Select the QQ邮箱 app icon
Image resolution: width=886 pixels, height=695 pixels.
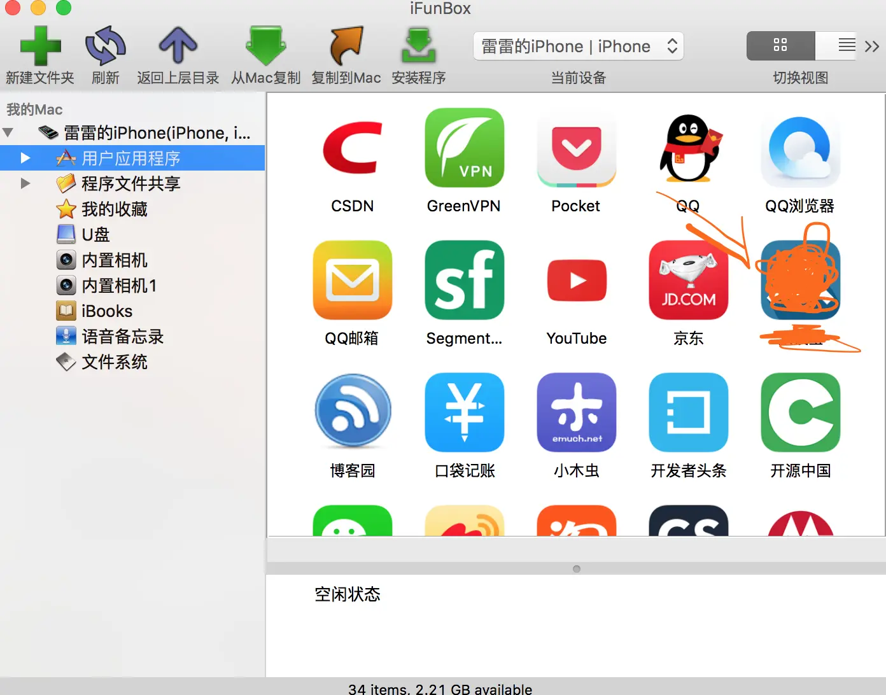tap(353, 280)
